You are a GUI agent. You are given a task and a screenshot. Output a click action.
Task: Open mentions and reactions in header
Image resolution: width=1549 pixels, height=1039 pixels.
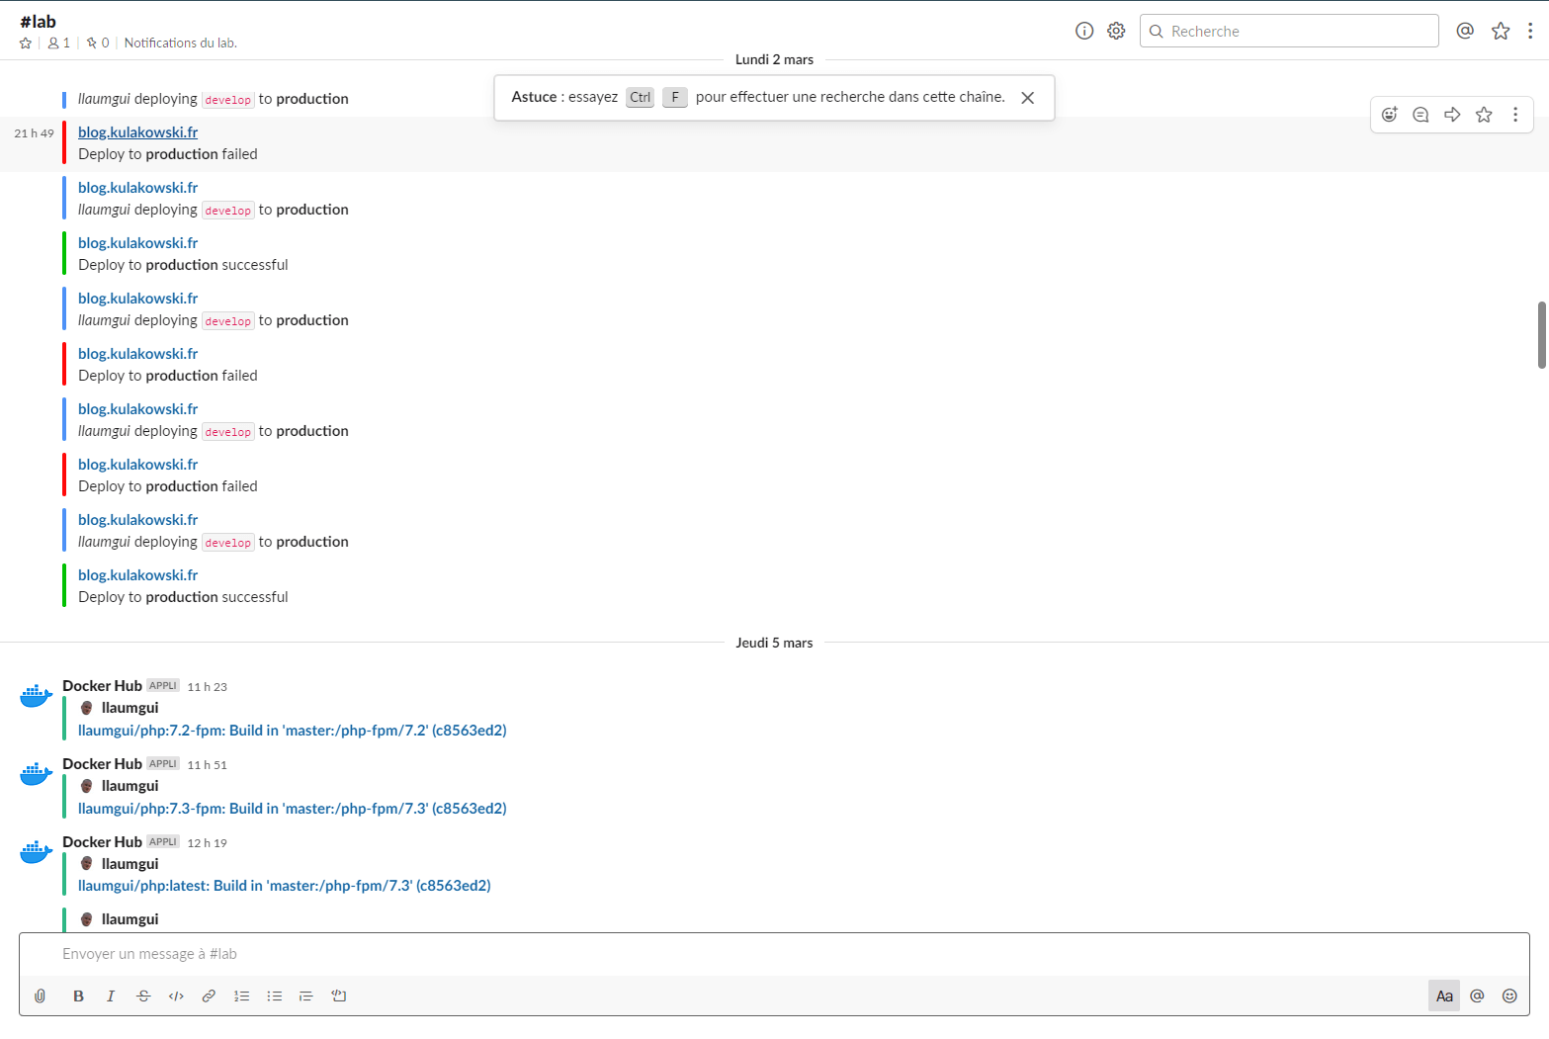(x=1465, y=31)
